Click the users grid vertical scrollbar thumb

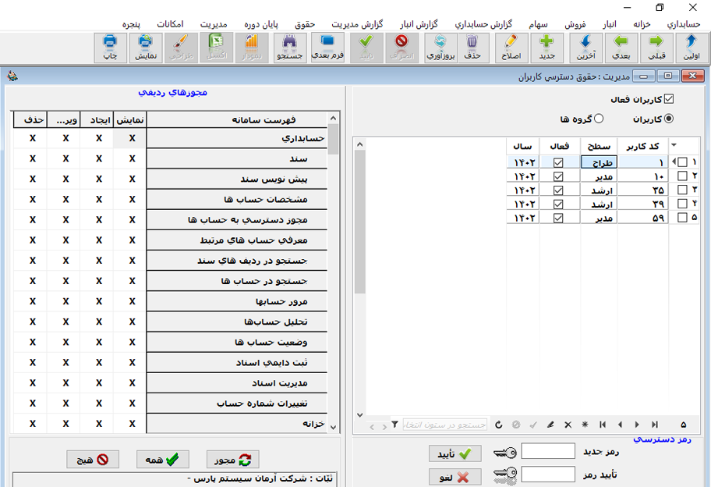360,222
